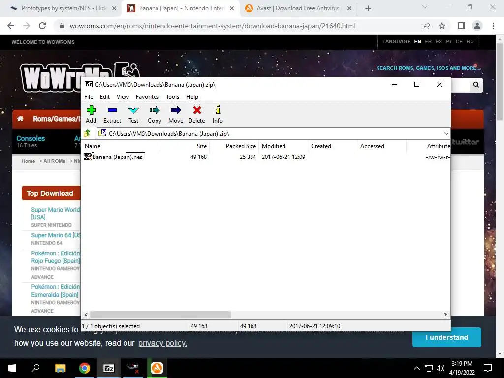This screenshot has width=504, height=378.
Task: Open the Favorites menu in 7-Zip
Action: [x=147, y=97]
